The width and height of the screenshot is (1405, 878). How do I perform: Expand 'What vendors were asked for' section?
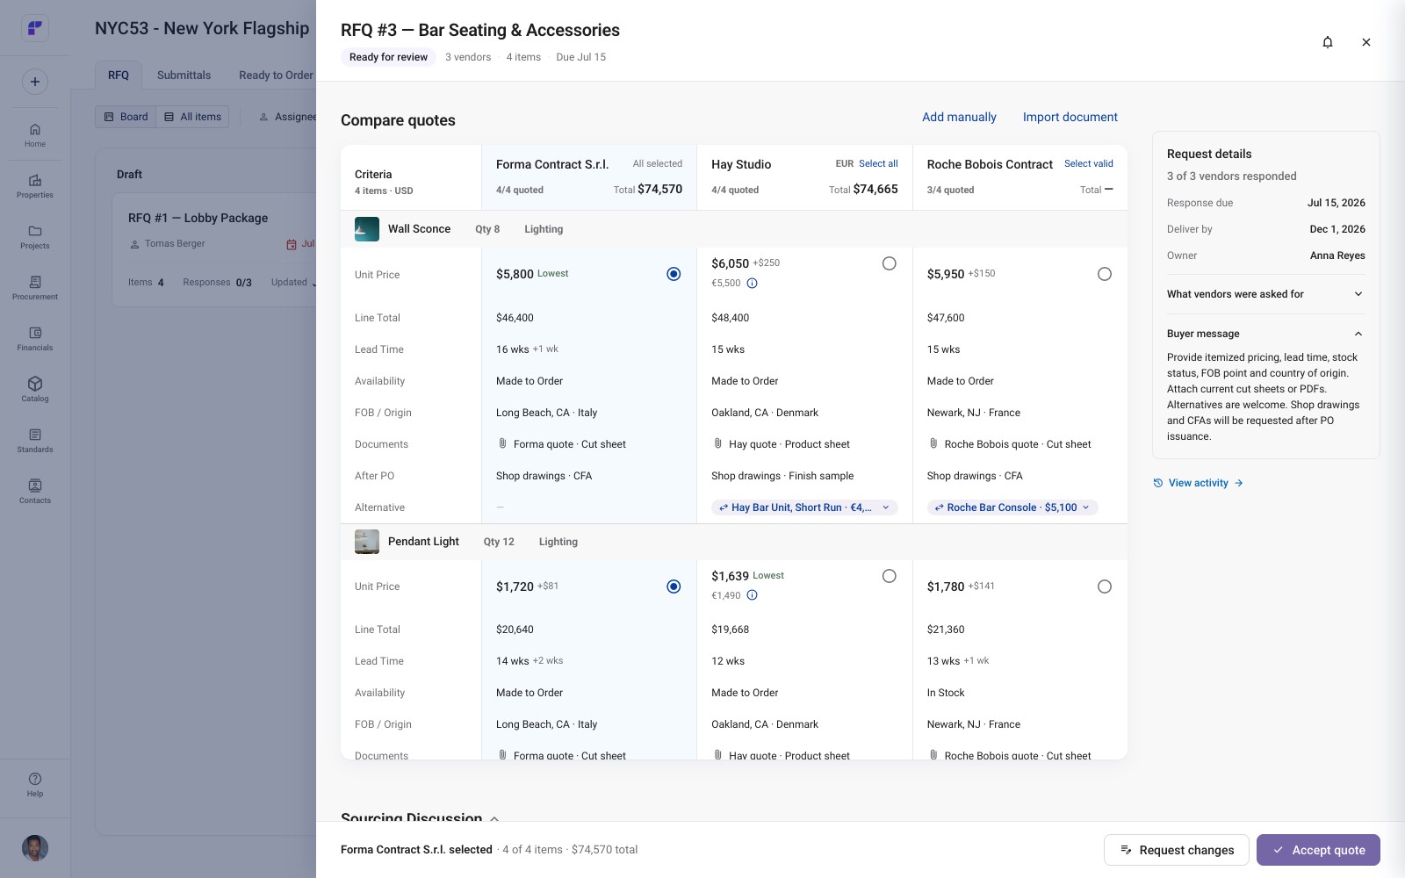tap(1265, 294)
